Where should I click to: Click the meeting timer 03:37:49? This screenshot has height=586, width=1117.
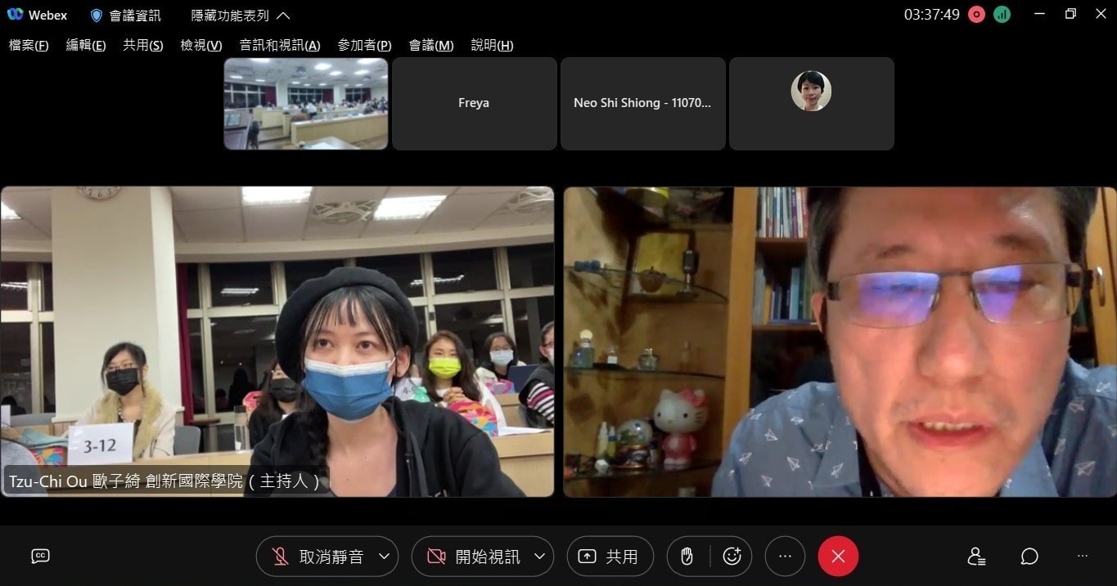click(931, 15)
